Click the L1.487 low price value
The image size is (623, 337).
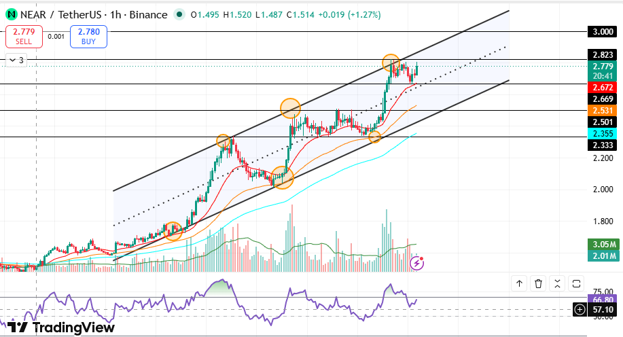coord(268,15)
